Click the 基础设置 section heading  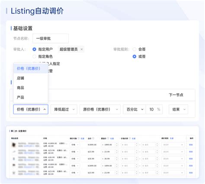coord(23,28)
